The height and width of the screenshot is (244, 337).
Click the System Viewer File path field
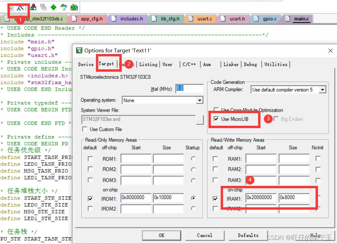click(x=138, y=119)
